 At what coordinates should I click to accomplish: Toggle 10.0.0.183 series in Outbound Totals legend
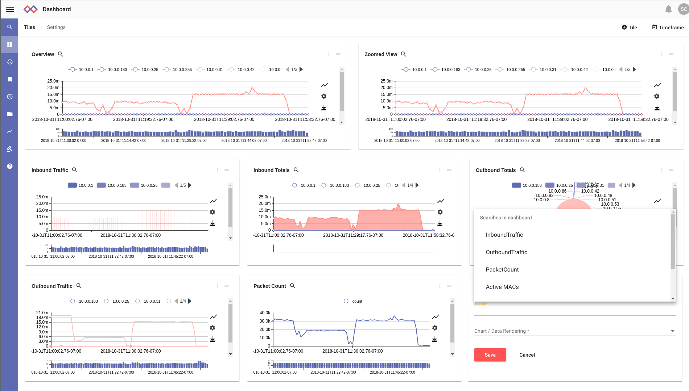527,185
